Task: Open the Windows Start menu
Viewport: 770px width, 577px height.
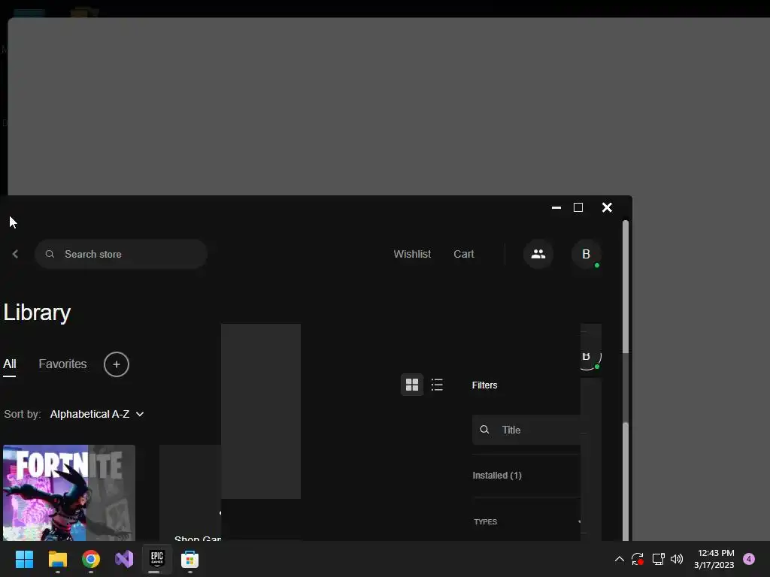Action: point(25,559)
